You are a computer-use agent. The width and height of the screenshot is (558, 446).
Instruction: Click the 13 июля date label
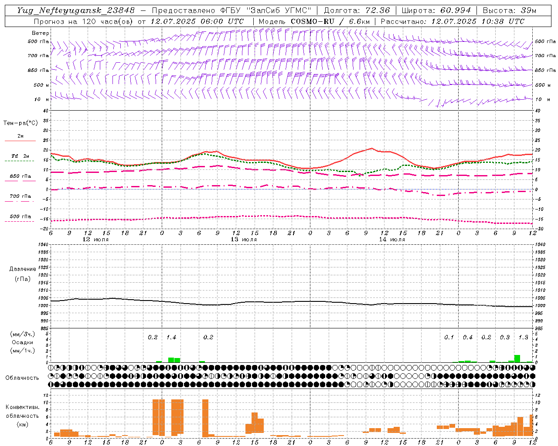click(244, 240)
